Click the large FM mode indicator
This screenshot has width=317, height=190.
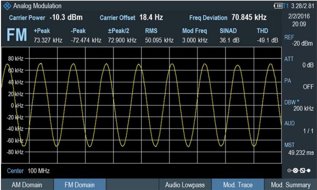16,36
